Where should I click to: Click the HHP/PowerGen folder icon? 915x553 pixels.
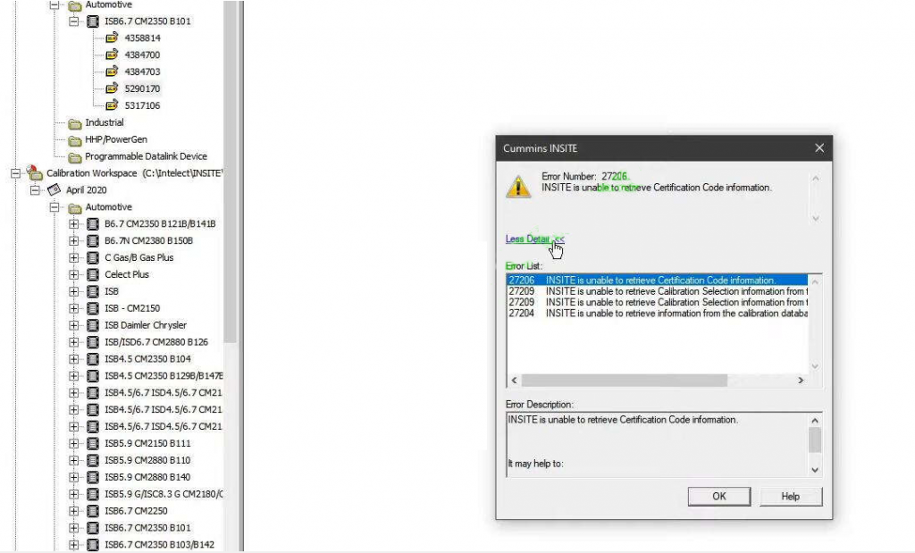[x=75, y=140]
